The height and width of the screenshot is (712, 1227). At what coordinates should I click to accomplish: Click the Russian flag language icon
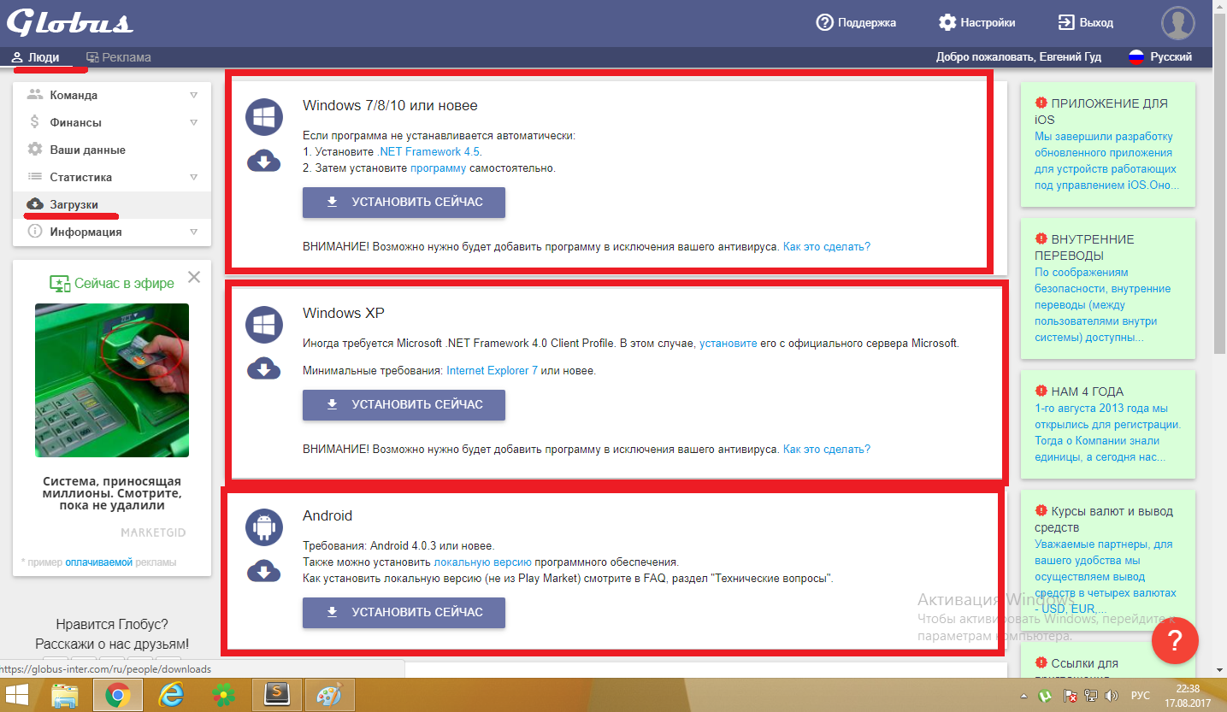1136,57
